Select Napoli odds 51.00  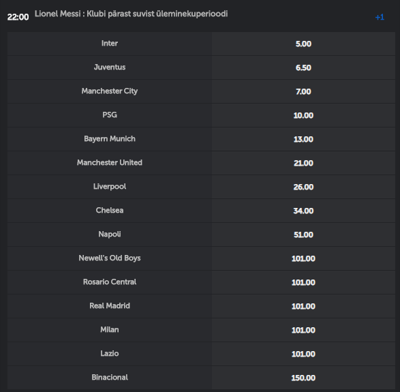point(303,235)
